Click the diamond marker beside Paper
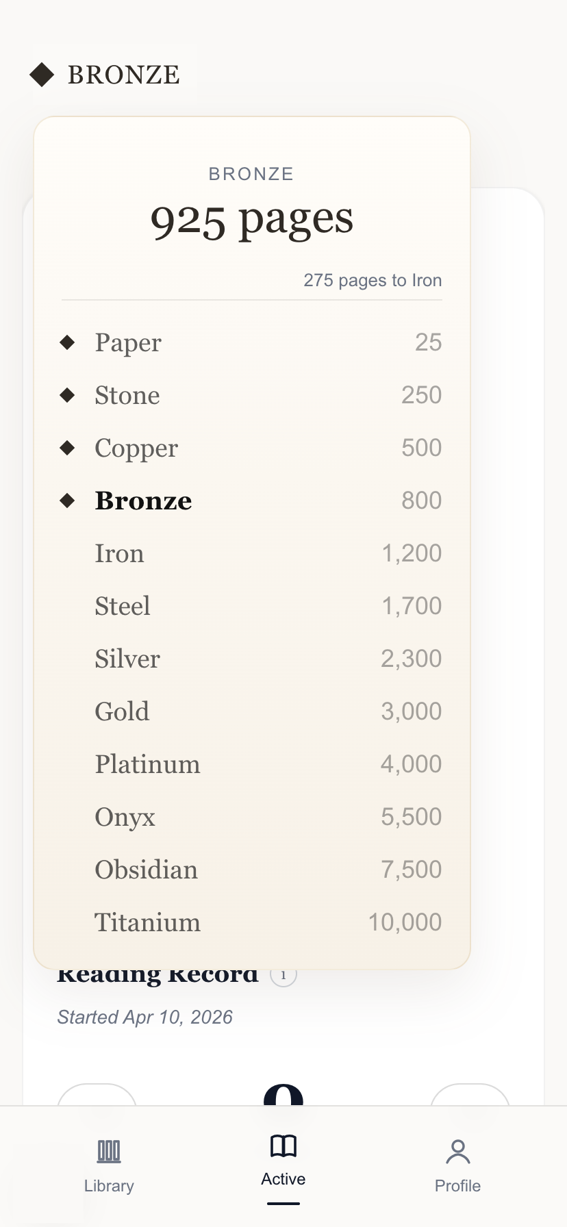This screenshot has height=1227, width=567. 67,342
